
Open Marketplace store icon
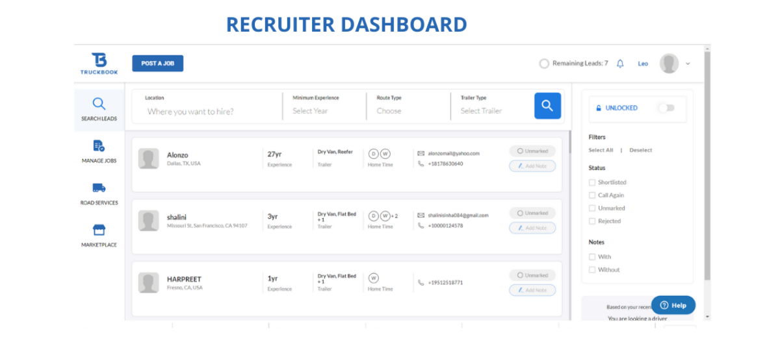pos(99,230)
